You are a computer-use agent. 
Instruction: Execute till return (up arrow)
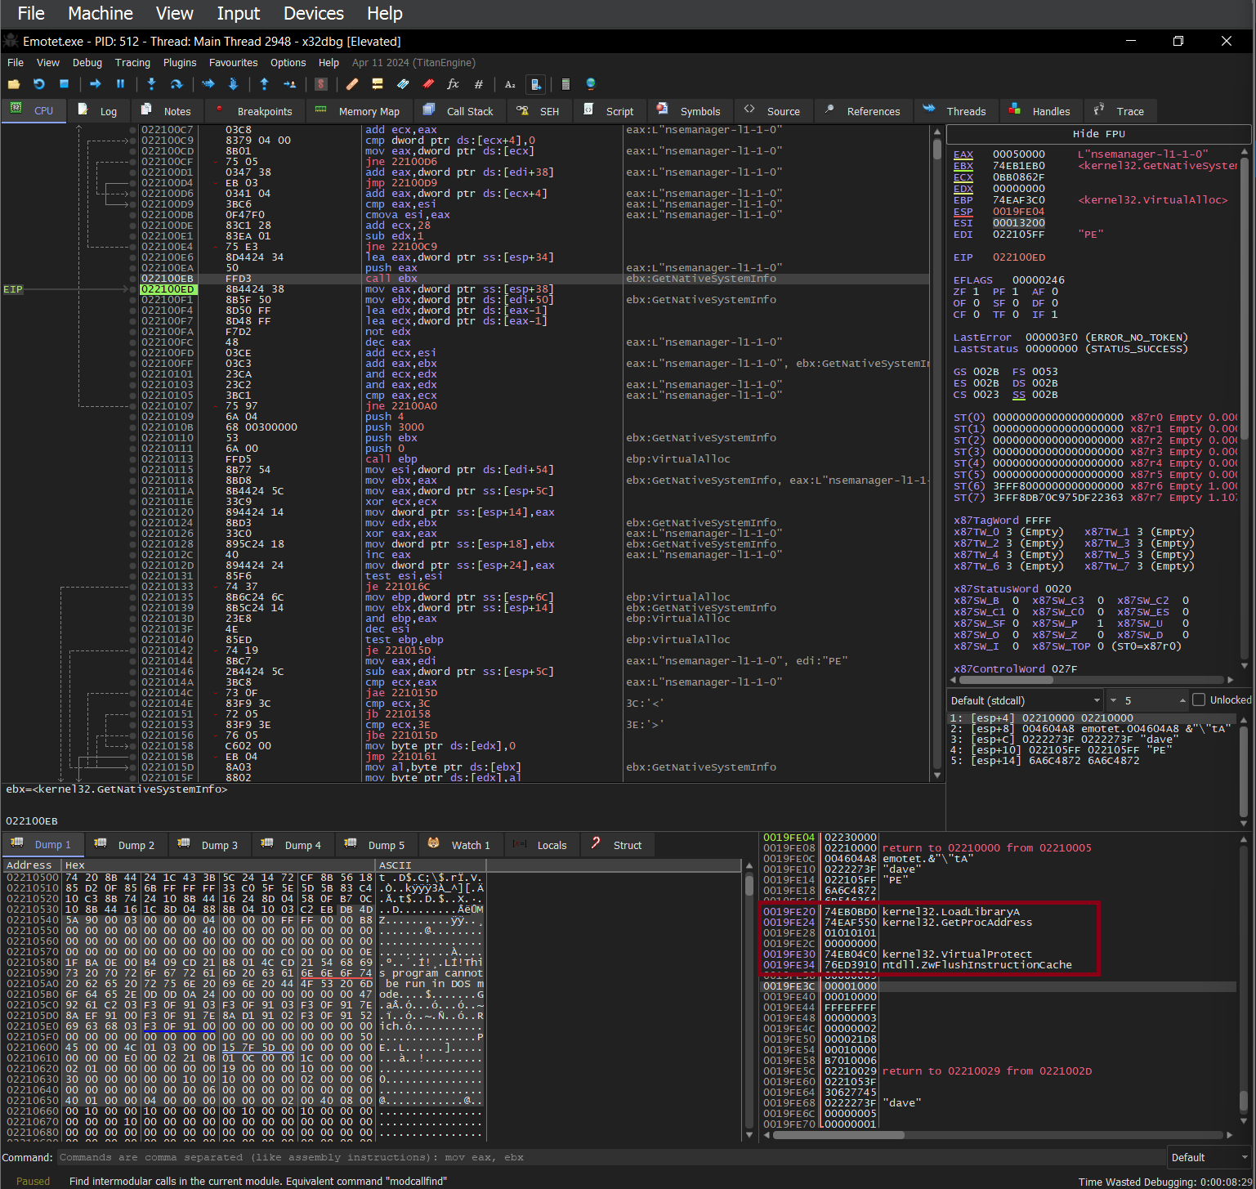click(x=264, y=84)
